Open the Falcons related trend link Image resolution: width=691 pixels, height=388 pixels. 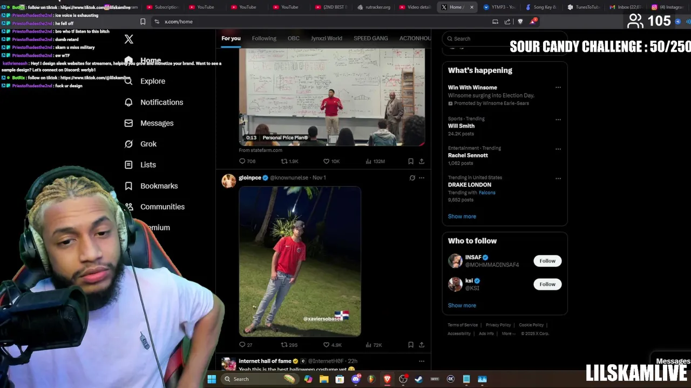point(487,192)
